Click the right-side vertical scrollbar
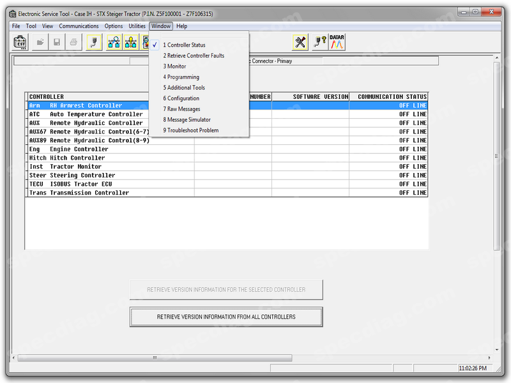The width and height of the screenshot is (511, 383). click(498, 191)
